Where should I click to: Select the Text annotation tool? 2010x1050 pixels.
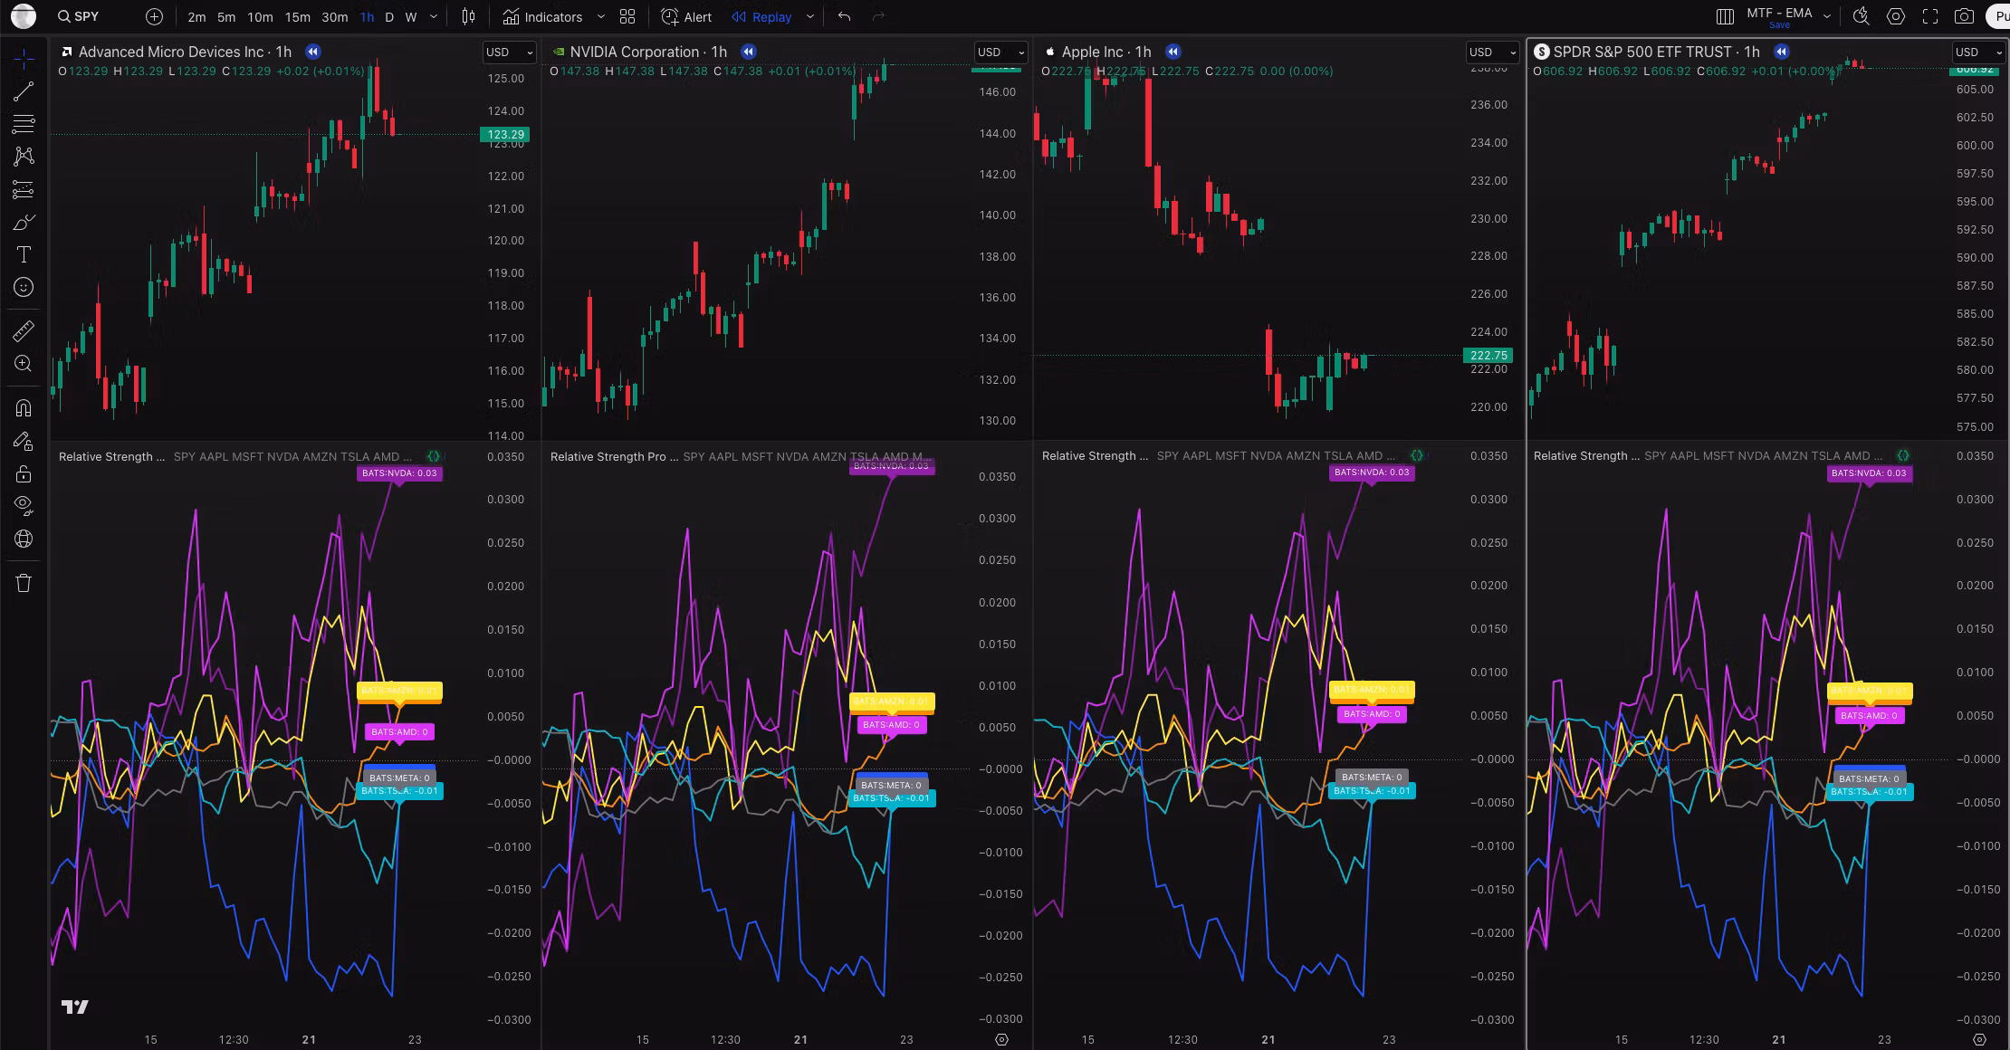tap(24, 254)
